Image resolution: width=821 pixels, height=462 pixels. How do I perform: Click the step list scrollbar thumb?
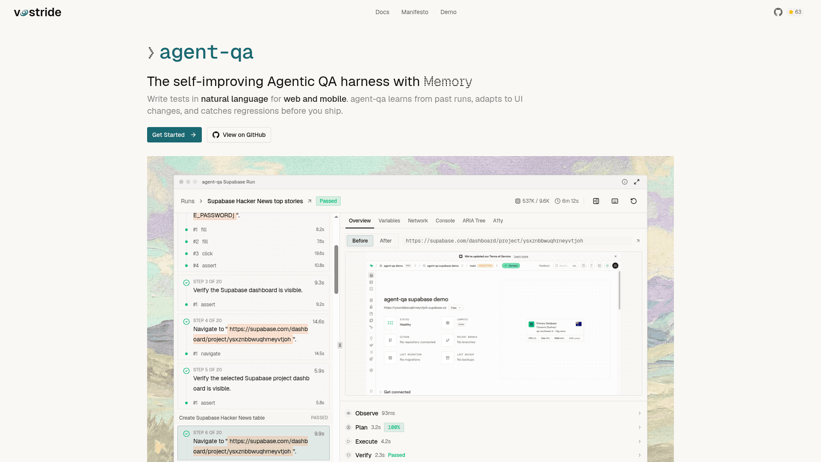coord(337,269)
